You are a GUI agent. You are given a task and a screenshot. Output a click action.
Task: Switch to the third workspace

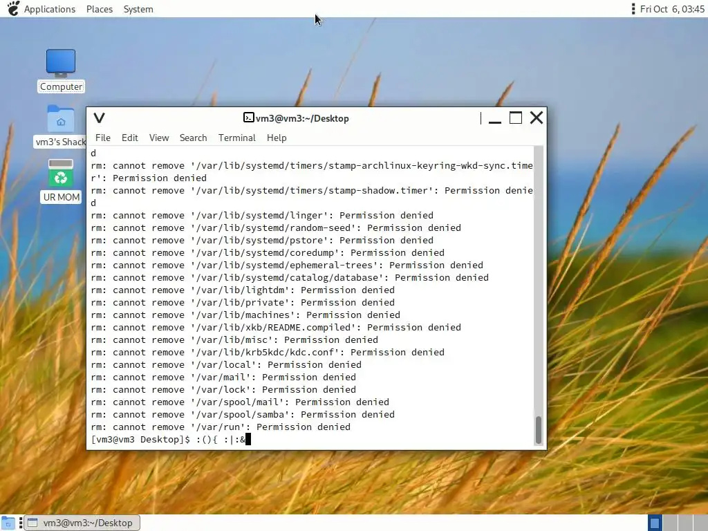[x=685, y=523]
